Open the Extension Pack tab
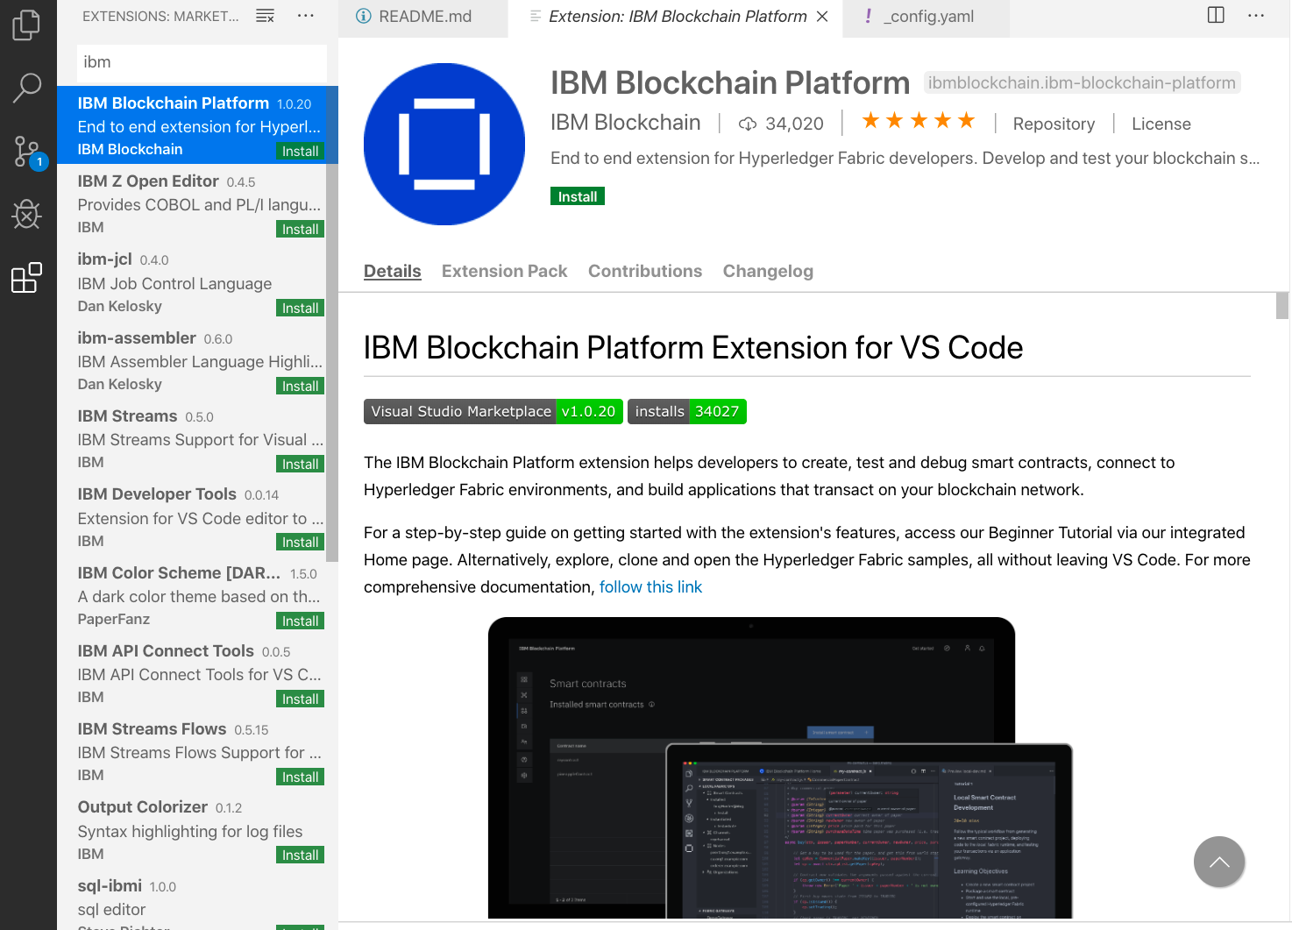Image resolution: width=1292 pixels, height=930 pixels. coord(505,272)
